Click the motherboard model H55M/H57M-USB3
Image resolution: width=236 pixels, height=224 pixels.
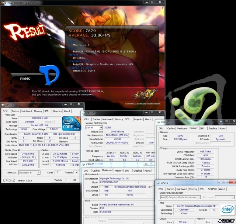click(118, 182)
